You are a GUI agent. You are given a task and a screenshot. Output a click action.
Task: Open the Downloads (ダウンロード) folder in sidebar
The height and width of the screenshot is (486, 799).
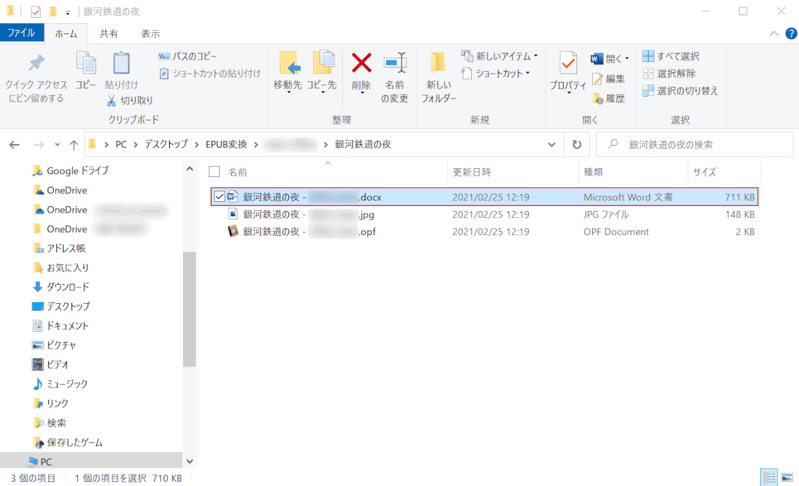(67, 287)
